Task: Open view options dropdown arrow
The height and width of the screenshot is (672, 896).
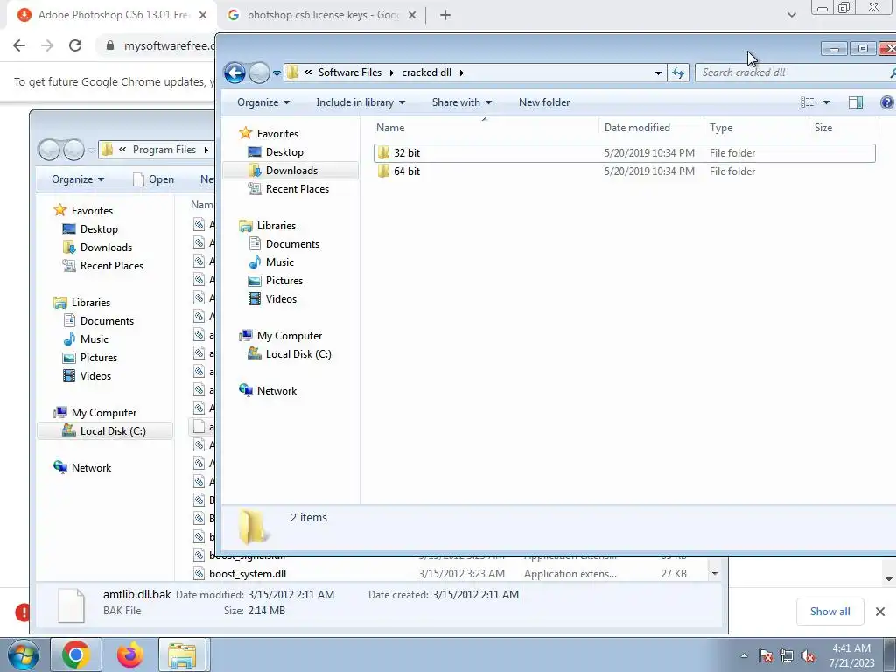Action: pyautogui.click(x=826, y=102)
